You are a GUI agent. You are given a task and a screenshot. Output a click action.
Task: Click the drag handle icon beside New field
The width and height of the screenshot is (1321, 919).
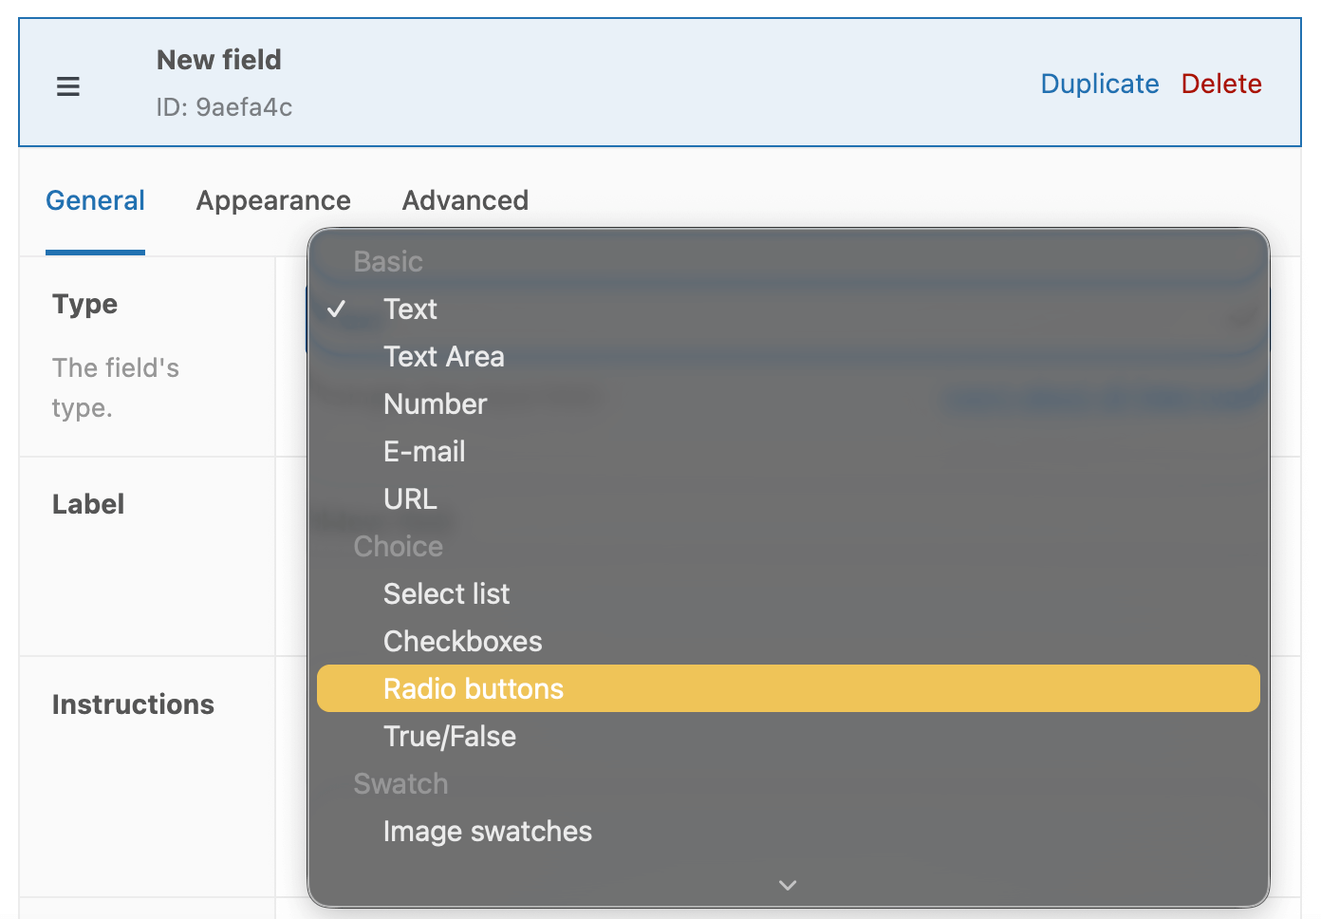[67, 85]
